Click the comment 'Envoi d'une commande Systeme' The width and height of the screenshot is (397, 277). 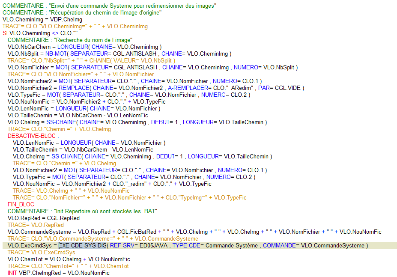tap(109, 6)
